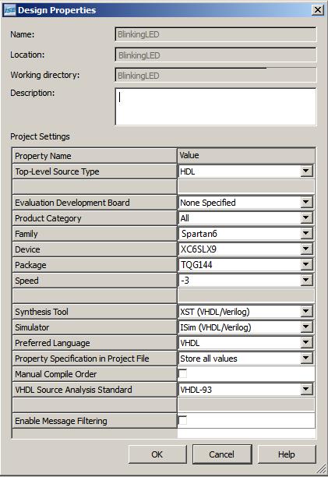Close the Design Properties dialog

pos(317,10)
